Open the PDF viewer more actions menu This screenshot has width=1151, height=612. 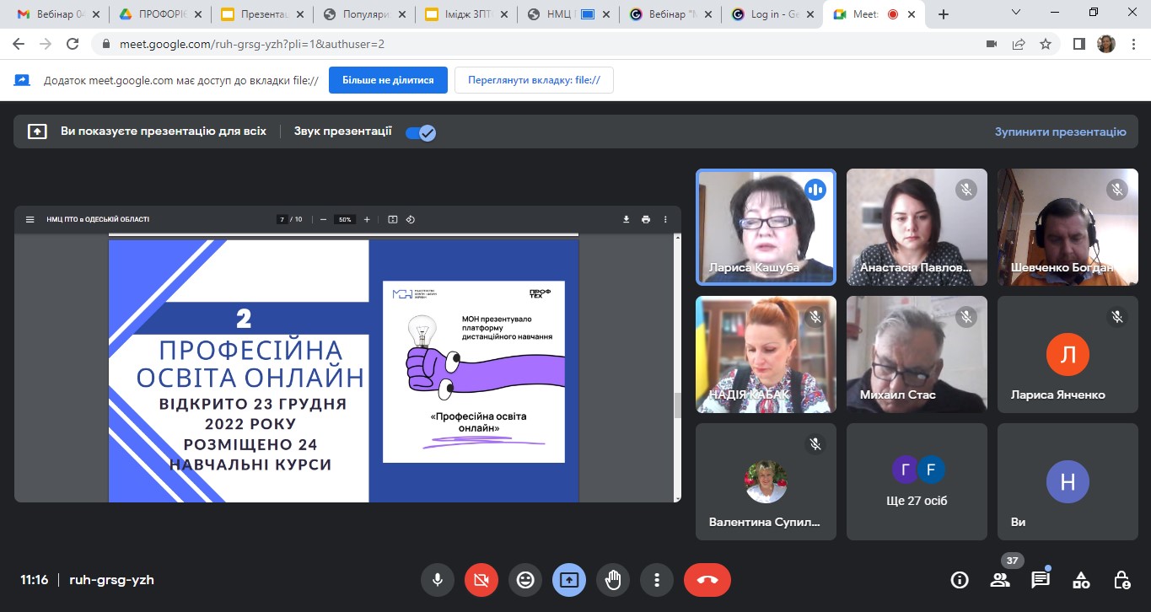click(666, 219)
